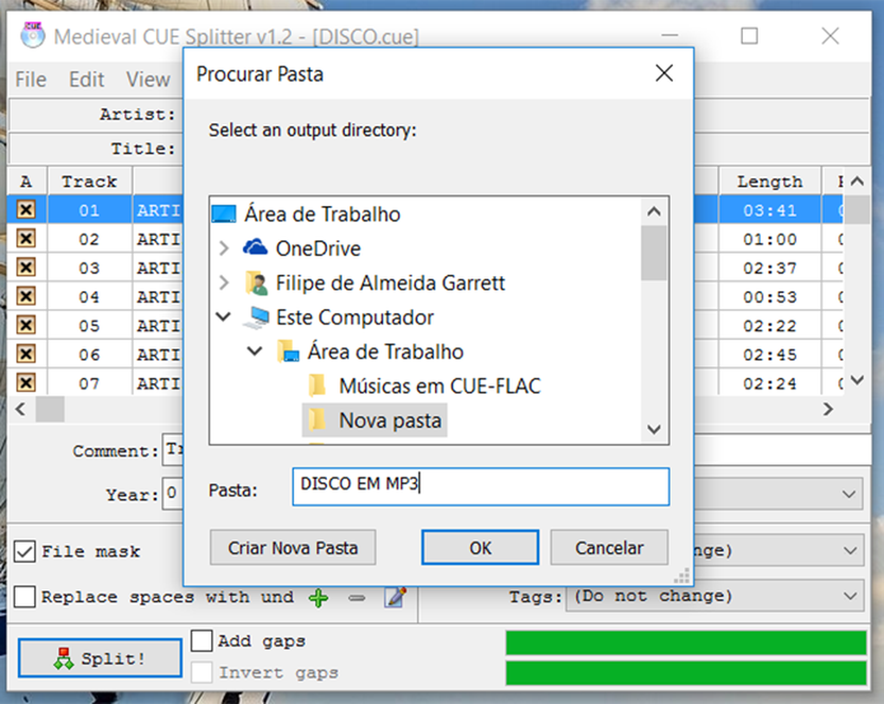Confirm folder selection with OK
This screenshot has height=704, width=884.
481,548
